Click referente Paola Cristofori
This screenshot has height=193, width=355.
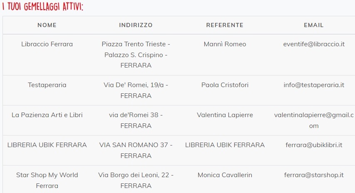point(225,85)
